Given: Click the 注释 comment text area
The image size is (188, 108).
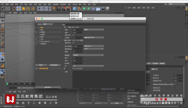Looking at the screenshot, I should click(109, 79).
